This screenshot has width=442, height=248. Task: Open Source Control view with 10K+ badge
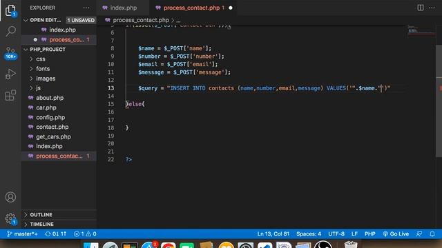pos(11,53)
